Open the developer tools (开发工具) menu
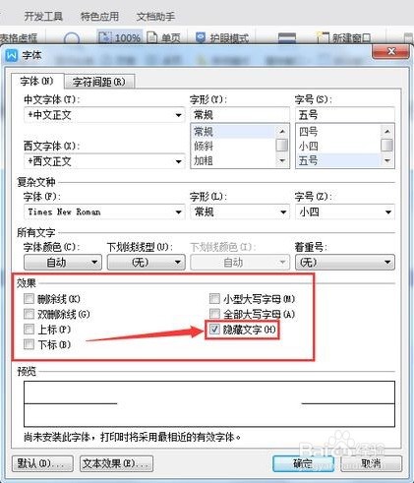 click(x=43, y=16)
